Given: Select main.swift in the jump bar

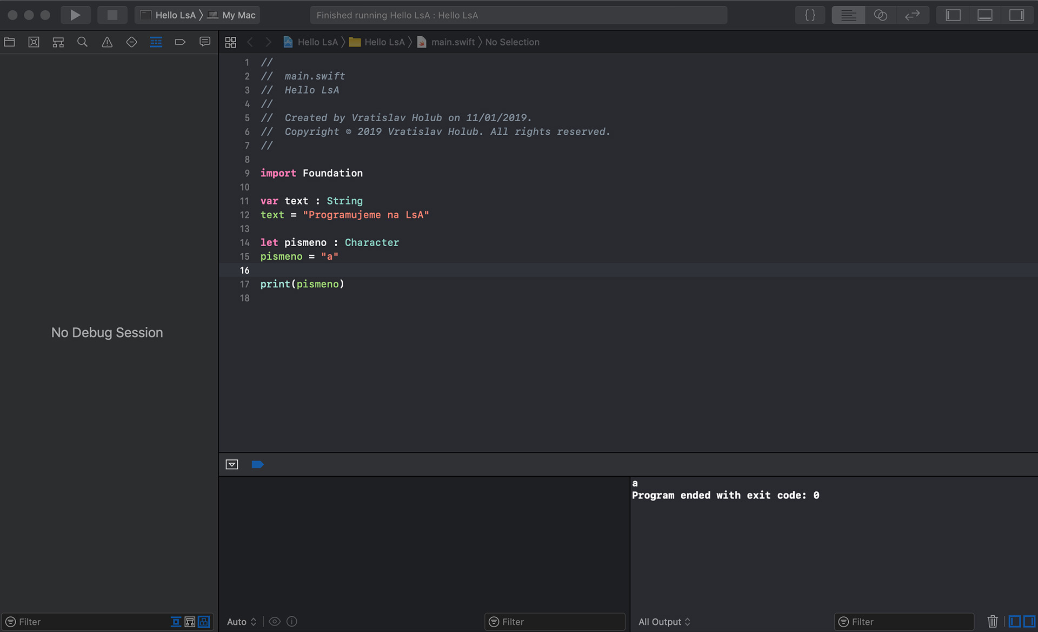Looking at the screenshot, I should tap(453, 42).
